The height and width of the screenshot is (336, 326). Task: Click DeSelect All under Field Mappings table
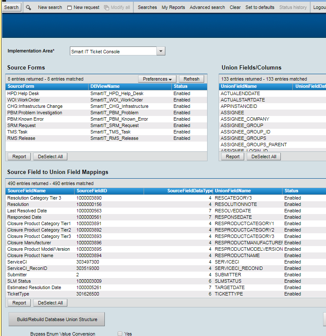coord(50,303)
